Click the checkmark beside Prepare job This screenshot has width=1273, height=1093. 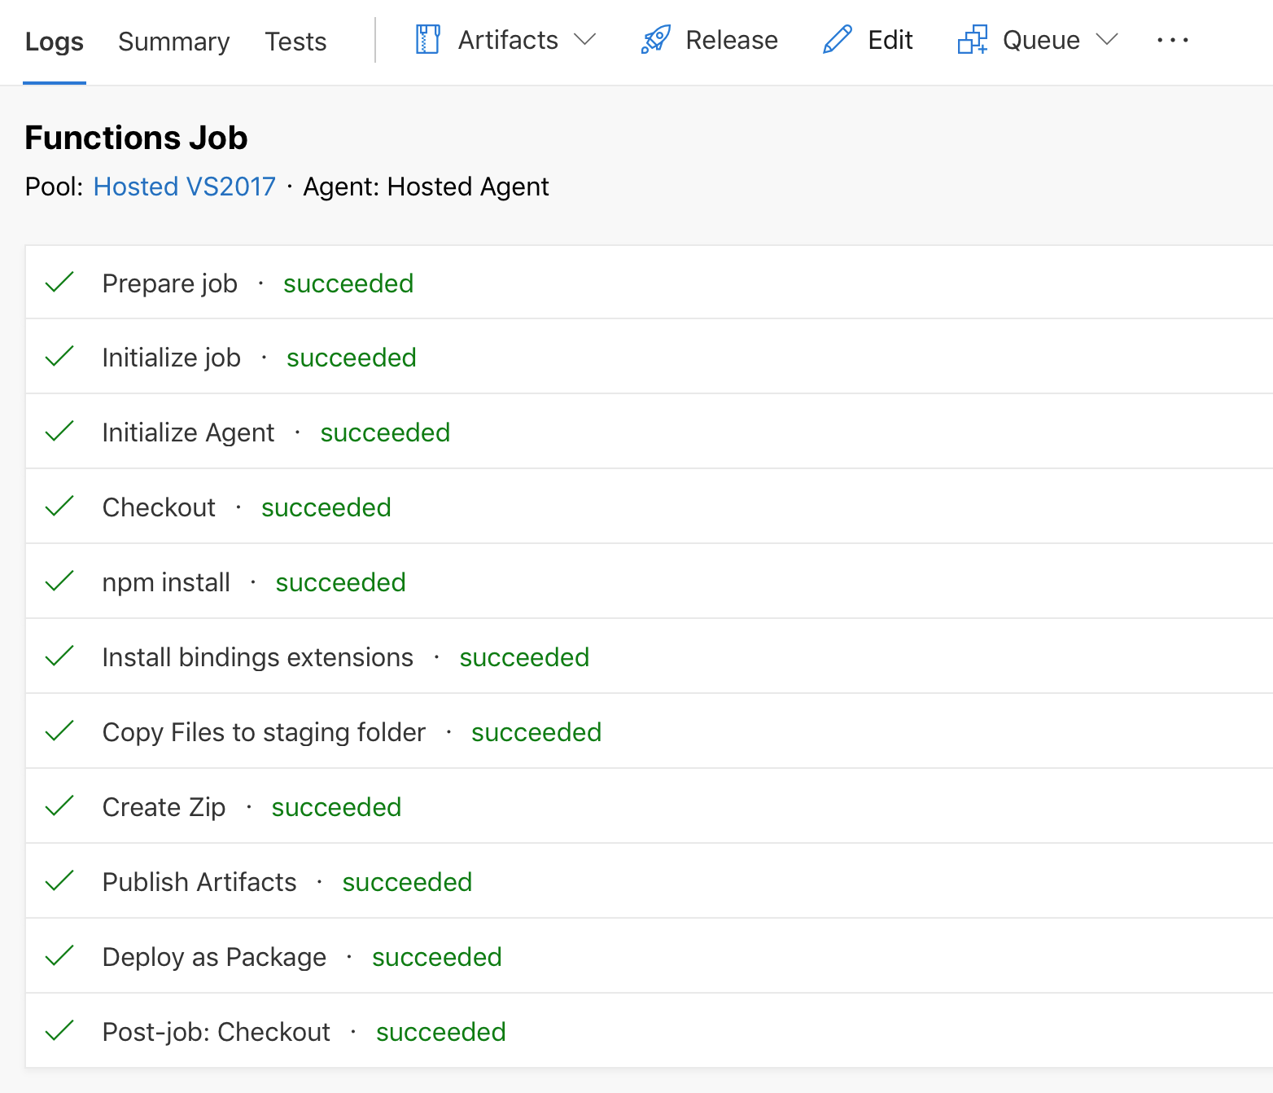tap(59, 282)
